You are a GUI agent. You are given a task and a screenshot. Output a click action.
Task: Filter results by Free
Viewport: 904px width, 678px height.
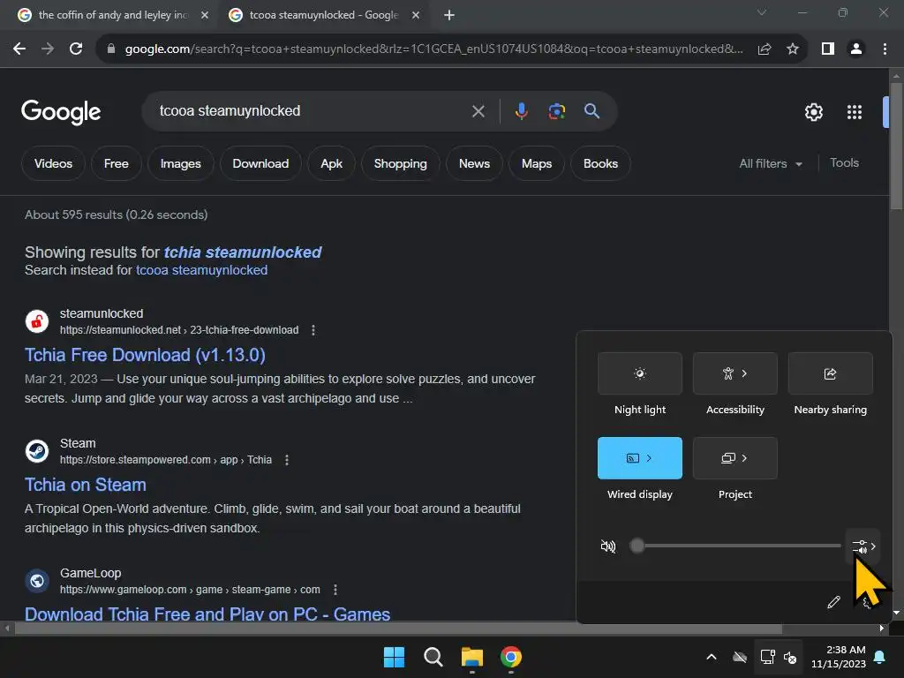(x=116, y=163)
